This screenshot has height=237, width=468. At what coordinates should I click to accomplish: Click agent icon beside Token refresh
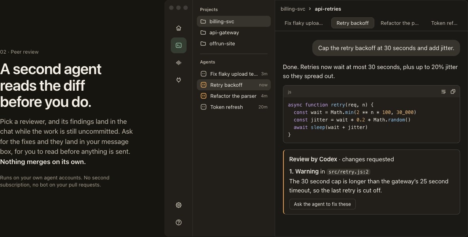(x=204, y=107)
